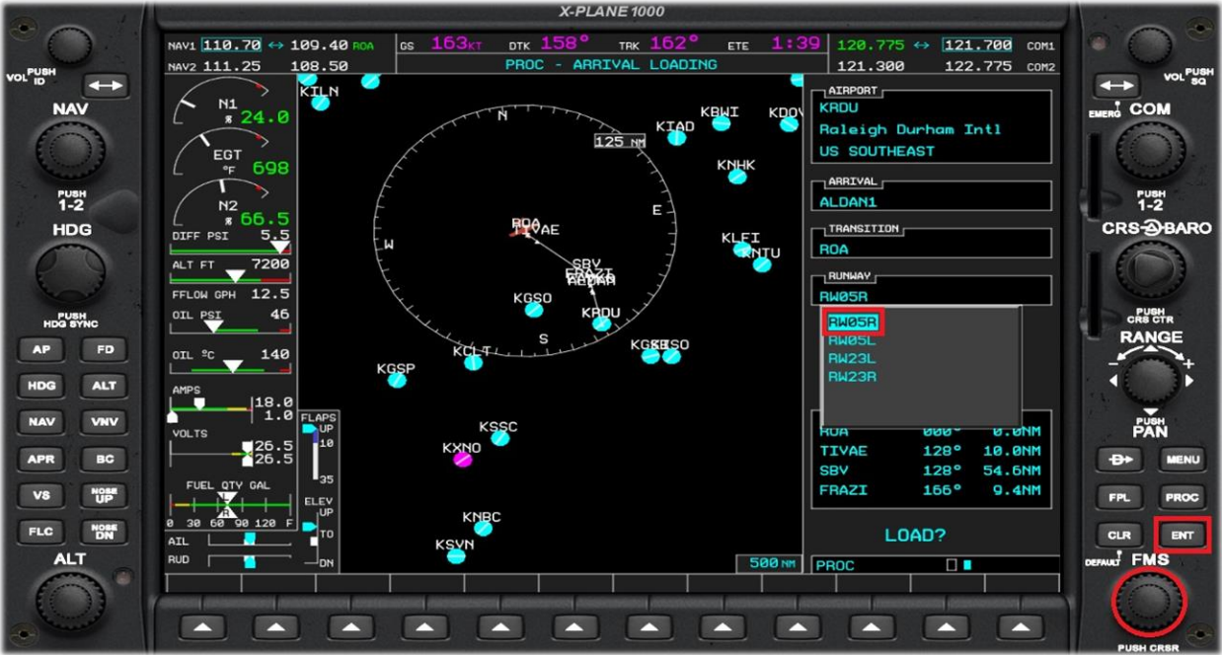This screenshot has width=1222, height=655.
Task: Click the FLAPS position indicator
Action: [x=318, y=449]
